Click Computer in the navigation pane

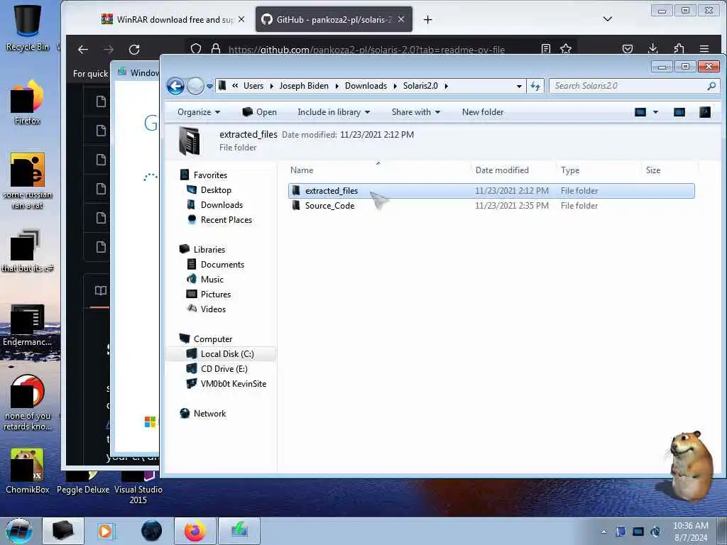213,338
